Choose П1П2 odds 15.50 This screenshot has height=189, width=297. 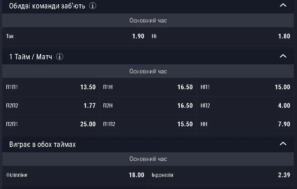[148, 124]
